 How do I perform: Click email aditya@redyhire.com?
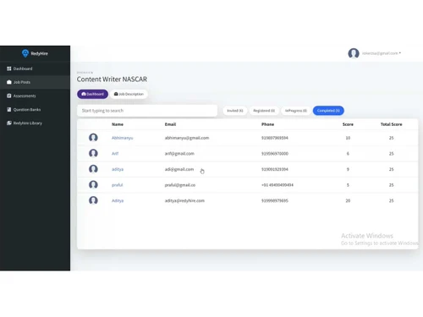pos(184,200)
